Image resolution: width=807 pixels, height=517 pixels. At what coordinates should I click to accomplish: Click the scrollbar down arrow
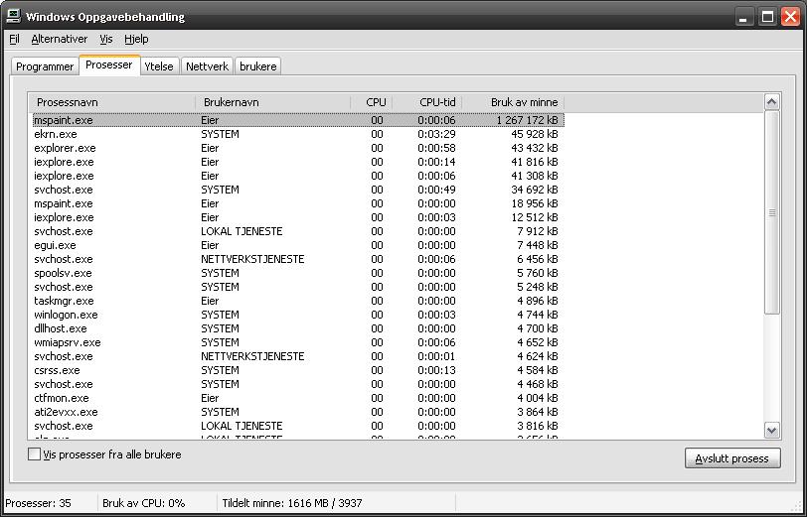click(x=771, y=430)
